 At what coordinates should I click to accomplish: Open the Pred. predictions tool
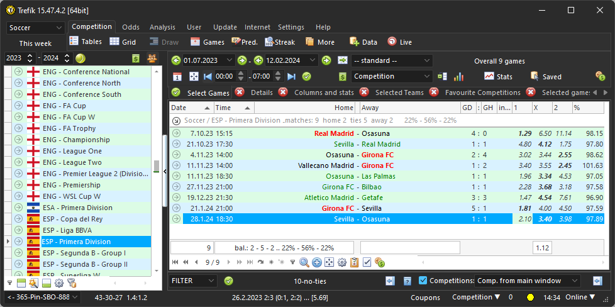(244, 42)
